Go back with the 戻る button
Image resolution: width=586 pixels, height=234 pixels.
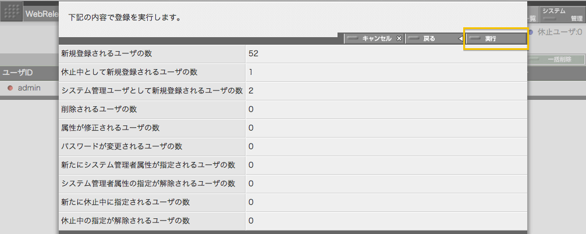click(x=435, y=38)
